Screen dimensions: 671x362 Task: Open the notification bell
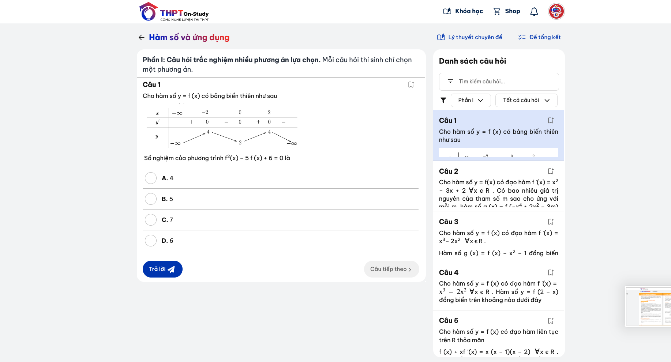[534, 11]
